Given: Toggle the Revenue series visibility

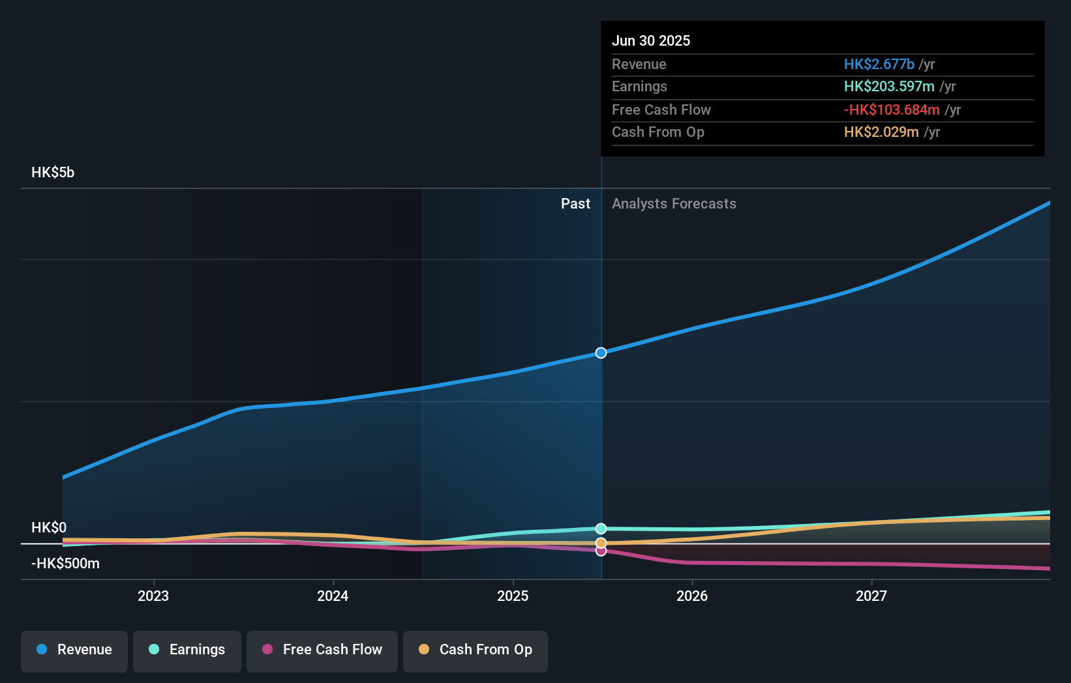Looking at the screenshot, I should point(74,650).
